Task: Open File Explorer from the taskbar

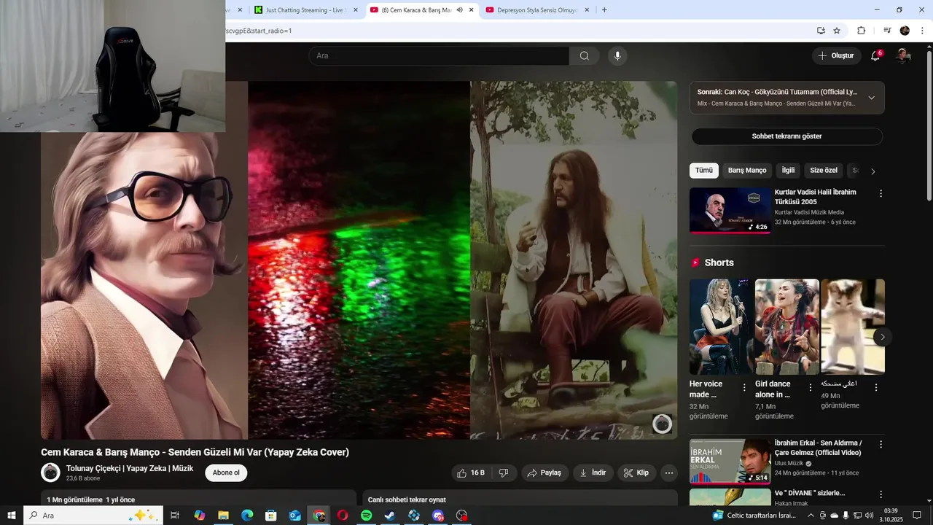Action: point(224,516)
